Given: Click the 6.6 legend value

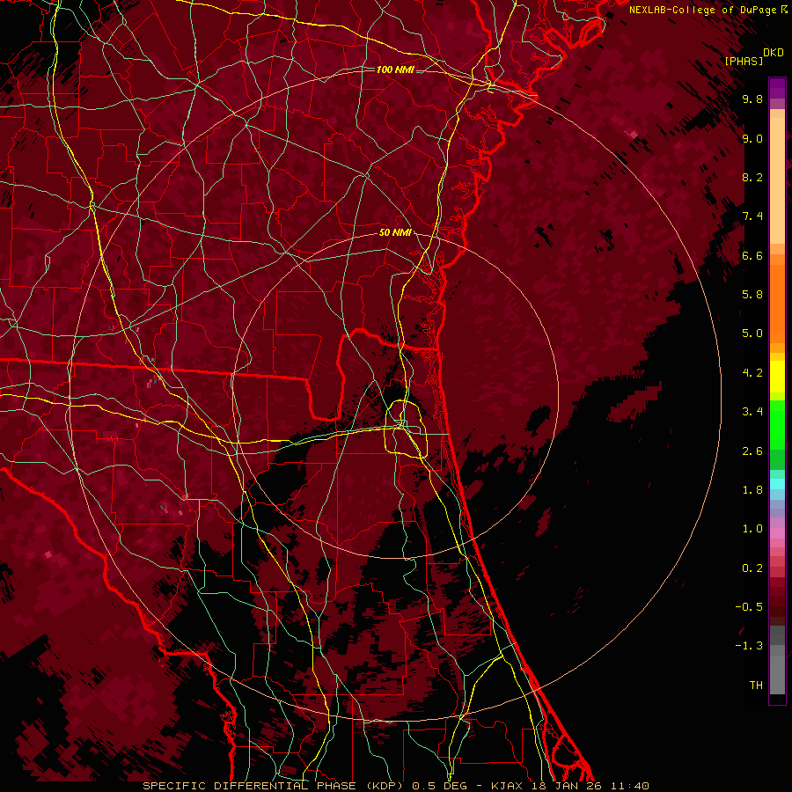Looking at the screenshot, I should (x=752, y=255).
